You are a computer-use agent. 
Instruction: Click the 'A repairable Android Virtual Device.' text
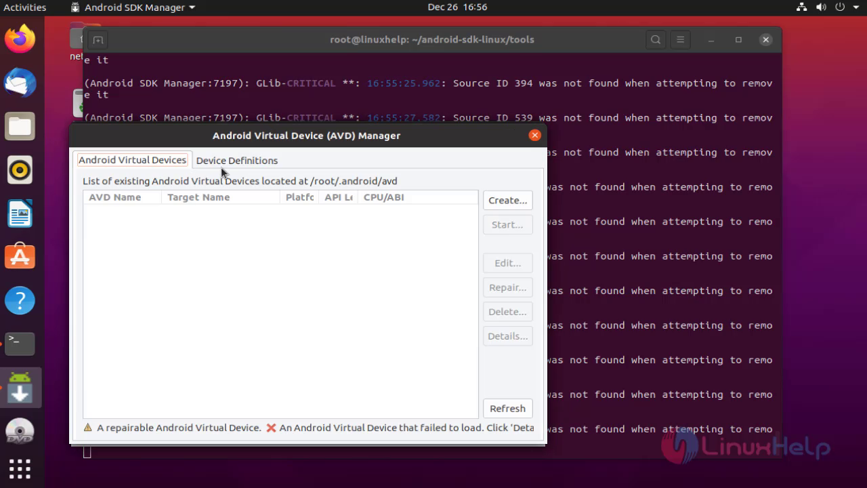(x=179, y=428)
